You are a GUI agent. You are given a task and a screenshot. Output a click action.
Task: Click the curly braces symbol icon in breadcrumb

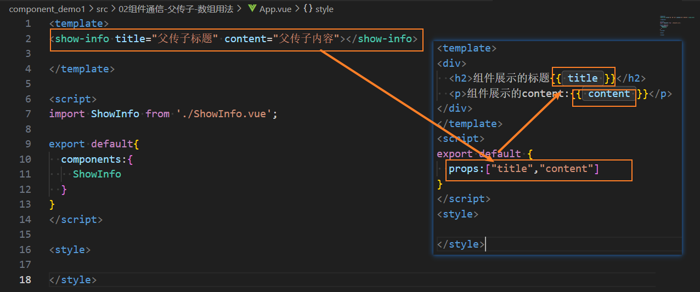[308, 9]
